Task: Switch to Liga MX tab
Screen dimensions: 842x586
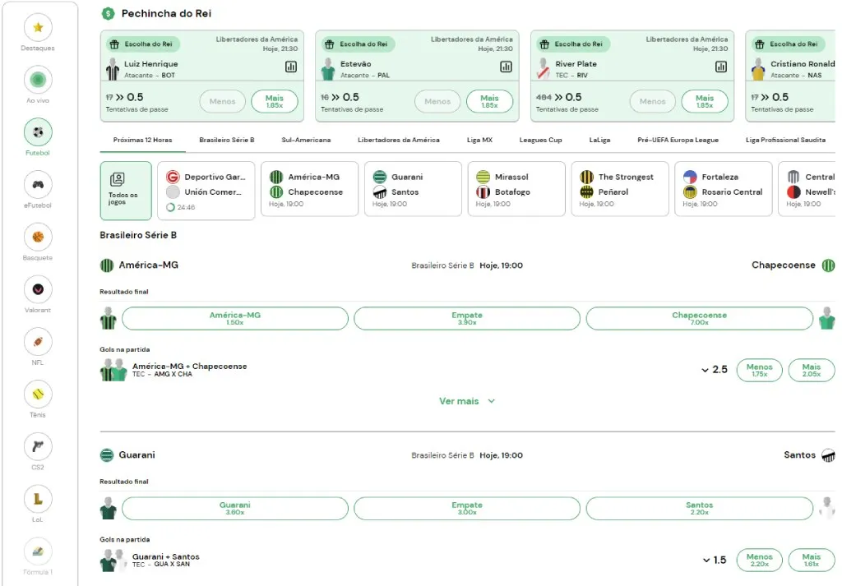Action: (x=479, y=140)
